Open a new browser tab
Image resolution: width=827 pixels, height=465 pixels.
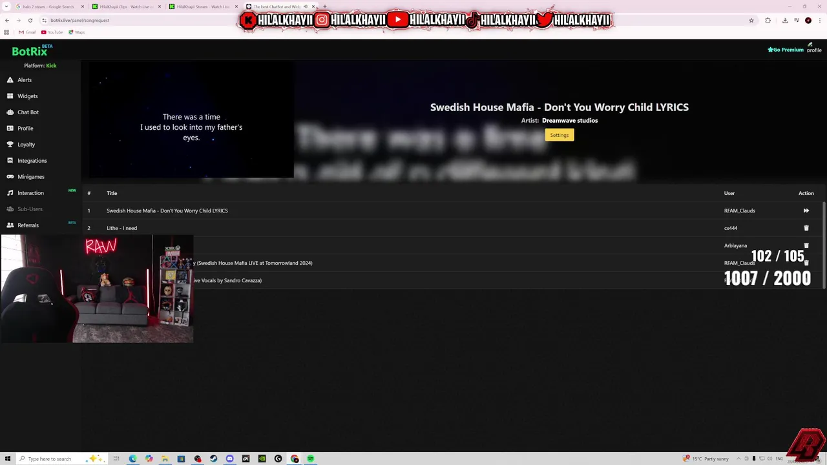[325, 6]
